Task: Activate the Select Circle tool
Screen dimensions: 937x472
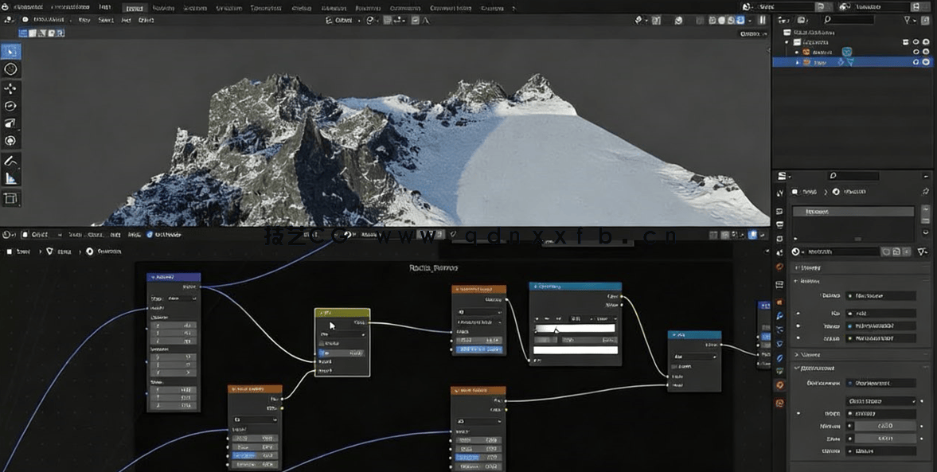Action: (10, 68)
